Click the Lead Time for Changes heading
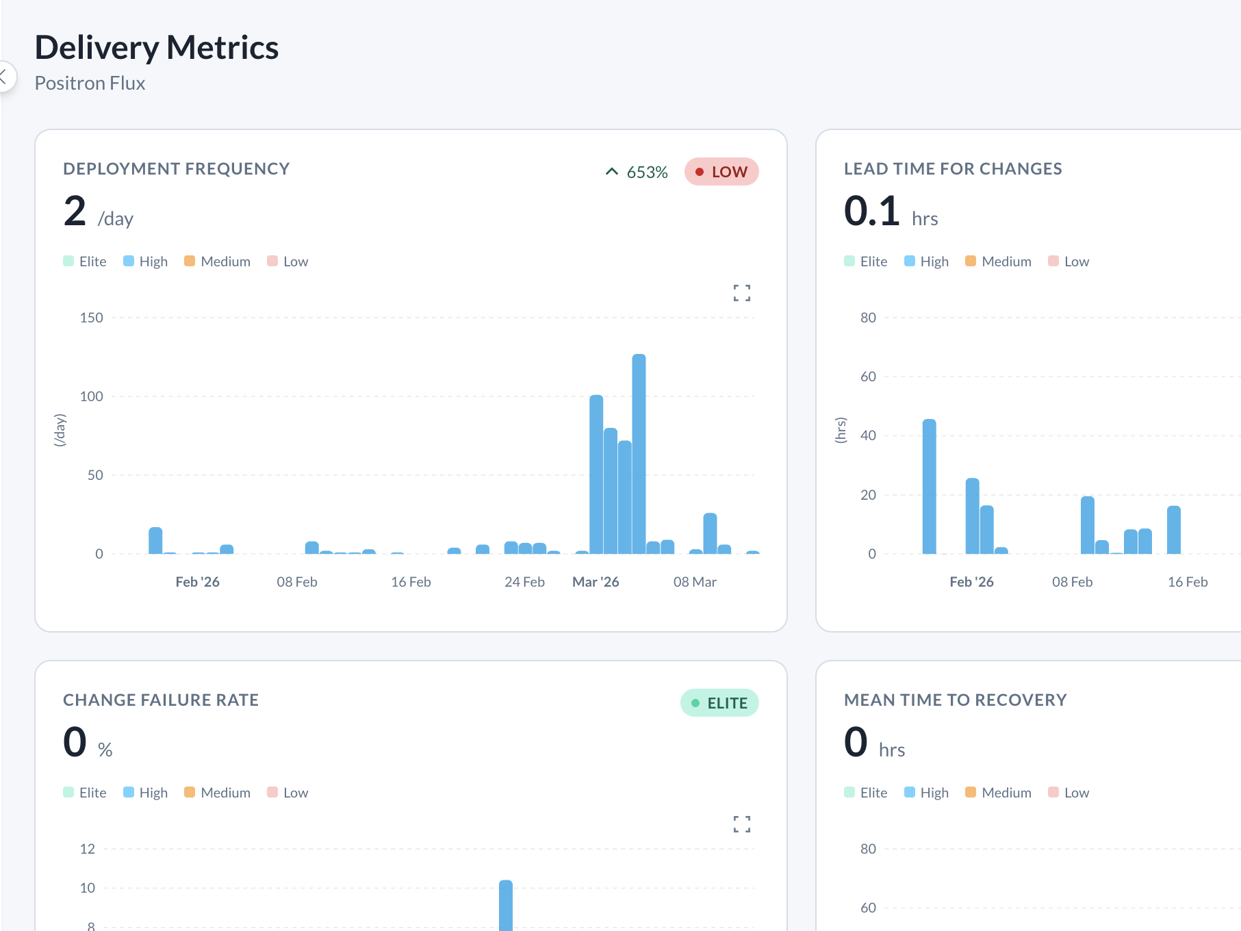The height and width of the screenshot is (931, 1241). click(953, 168)
